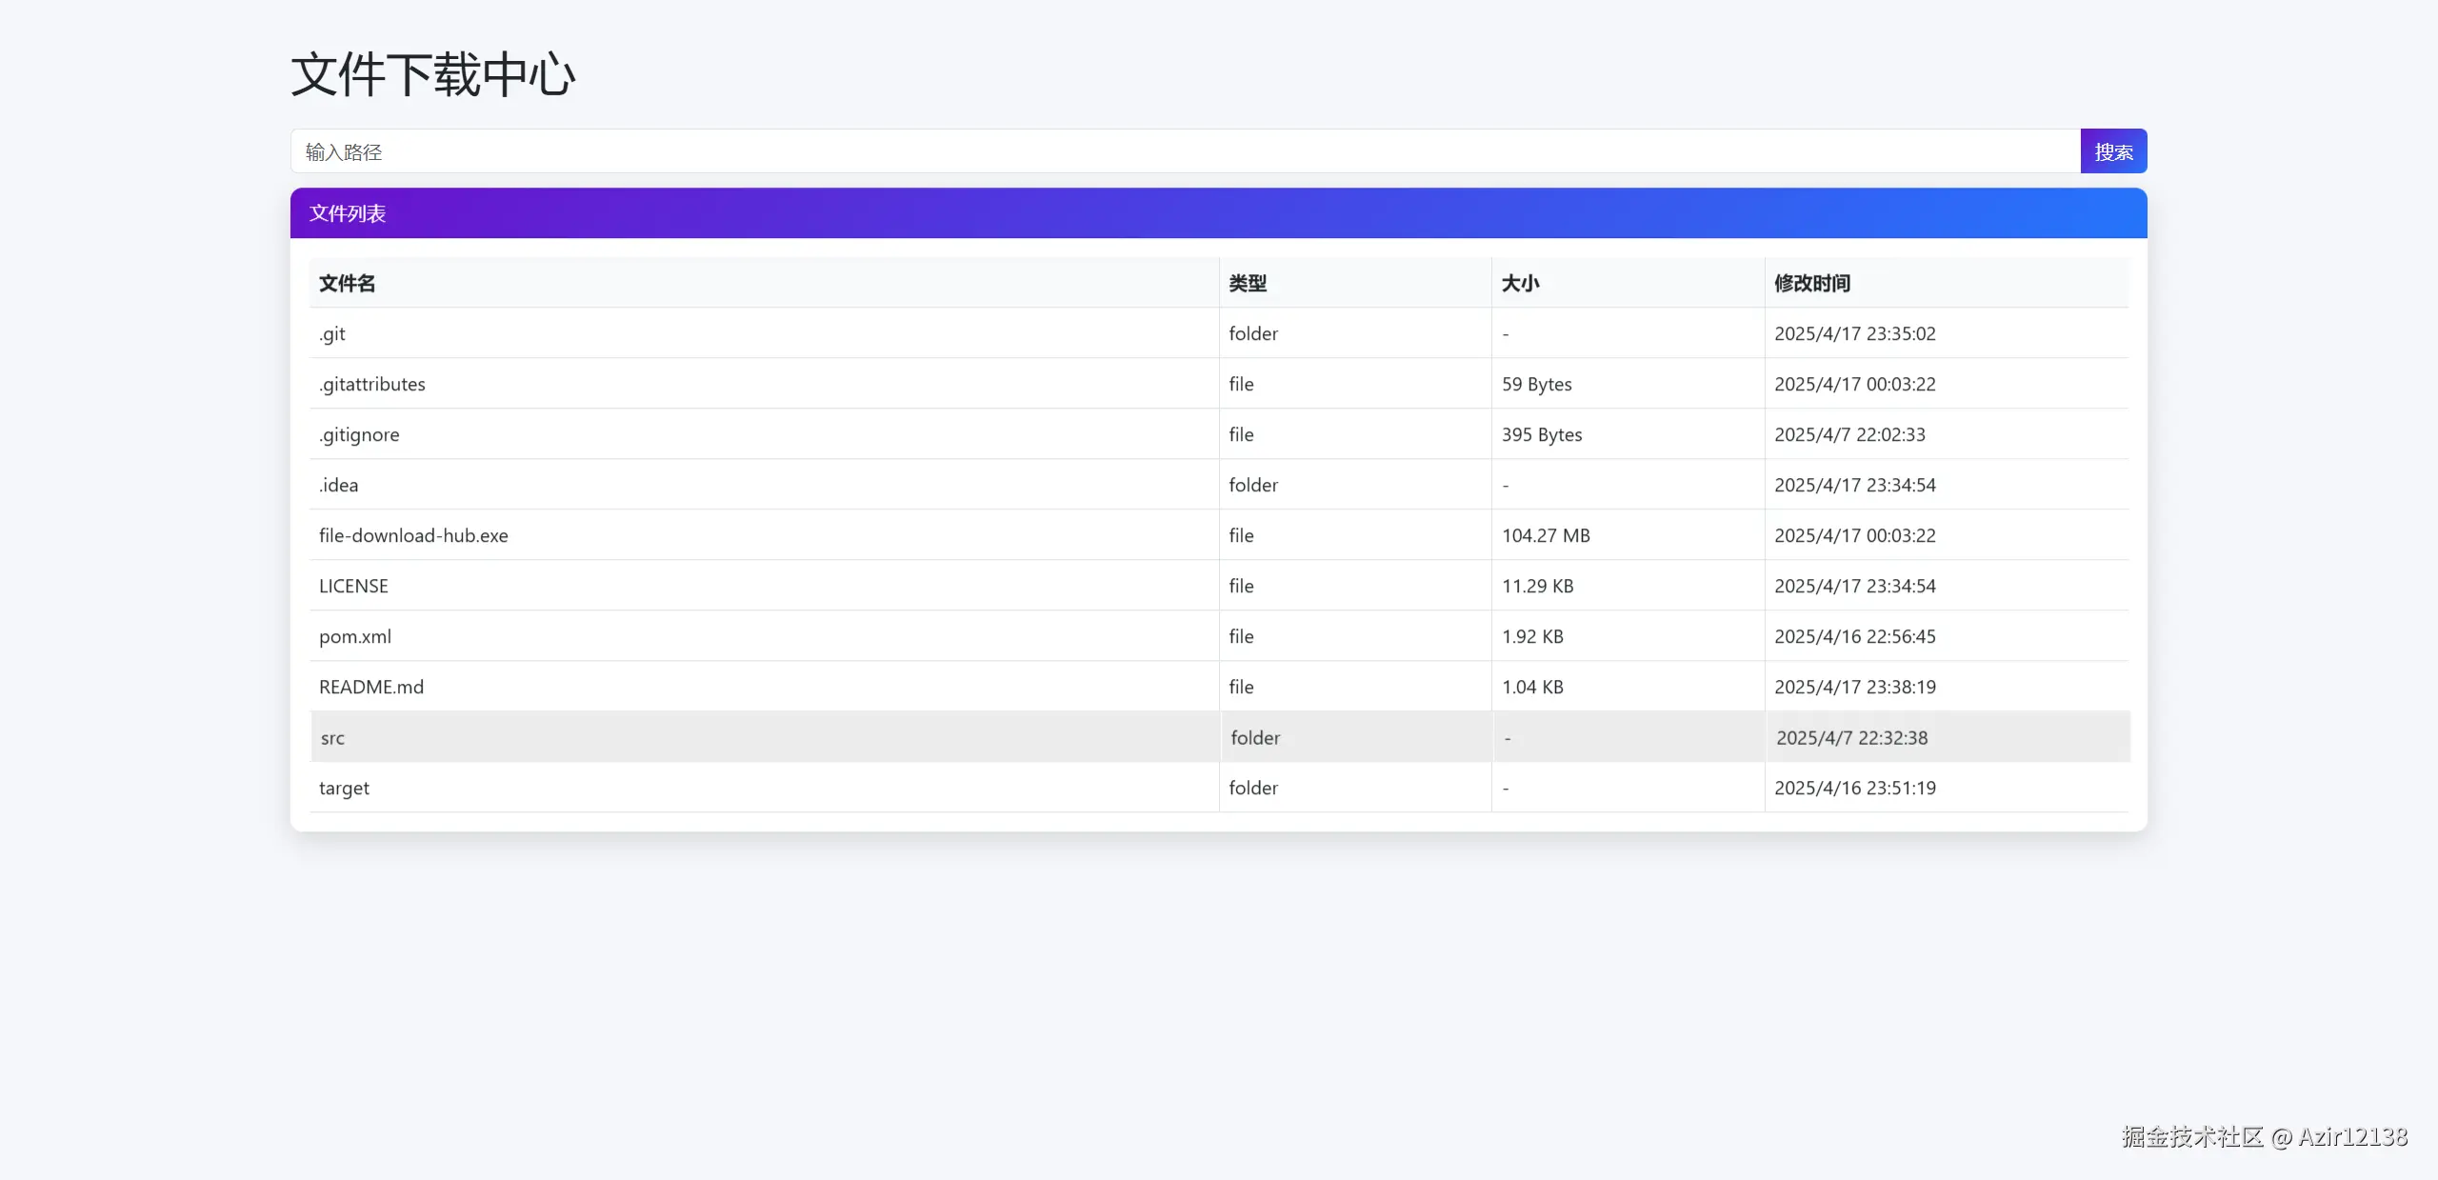Viewport: 2438px width, 1180px height.
Task: Click the LICENSE file row
Action: tap(353, 586)
